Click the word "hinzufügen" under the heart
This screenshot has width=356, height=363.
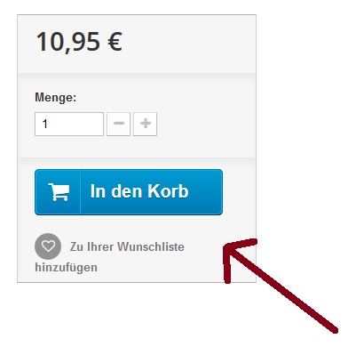66,267
